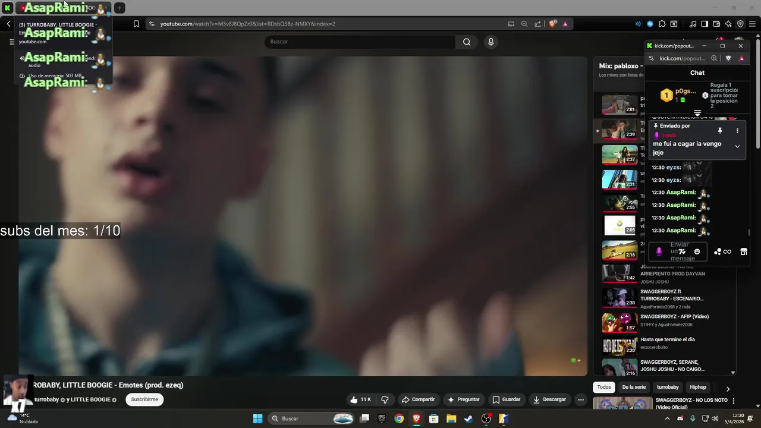
Task: Click the Preguntar button
Action: point(464,399)
